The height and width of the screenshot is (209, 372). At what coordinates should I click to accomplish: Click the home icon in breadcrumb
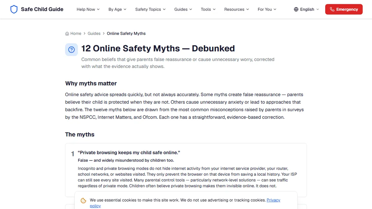pyautogui.click(x=67, y=33)
